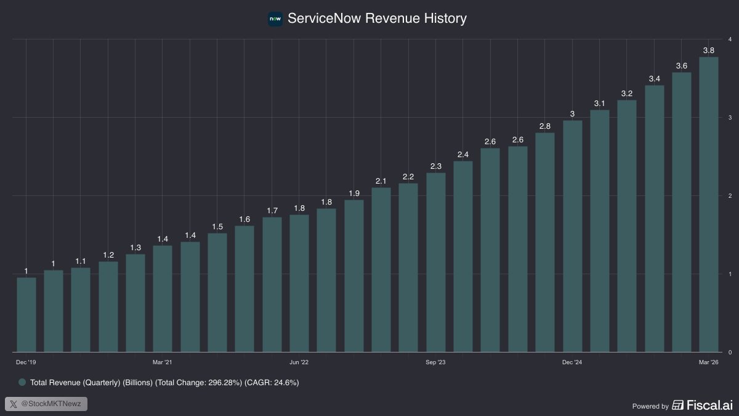Screen dimensions: 739x416
Task: Click the x-axis label 'Dec '24'
Action: 572,362
